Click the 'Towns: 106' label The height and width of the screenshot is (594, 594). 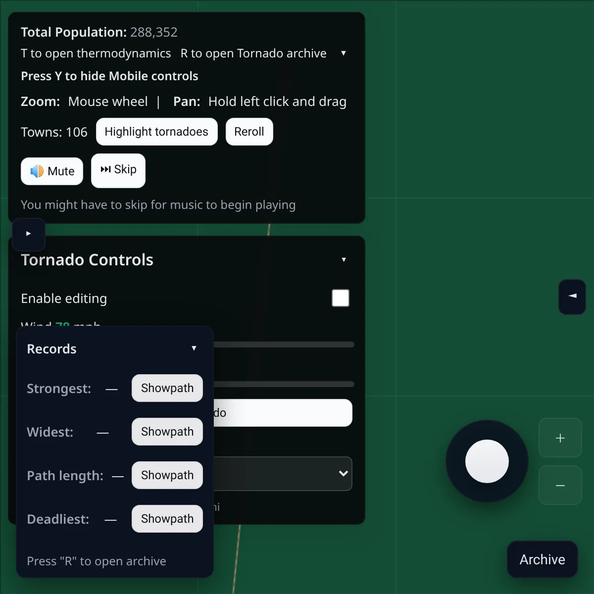[x=54, y=132]
